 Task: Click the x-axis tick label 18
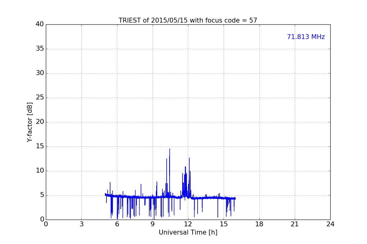tap(259, 224)
